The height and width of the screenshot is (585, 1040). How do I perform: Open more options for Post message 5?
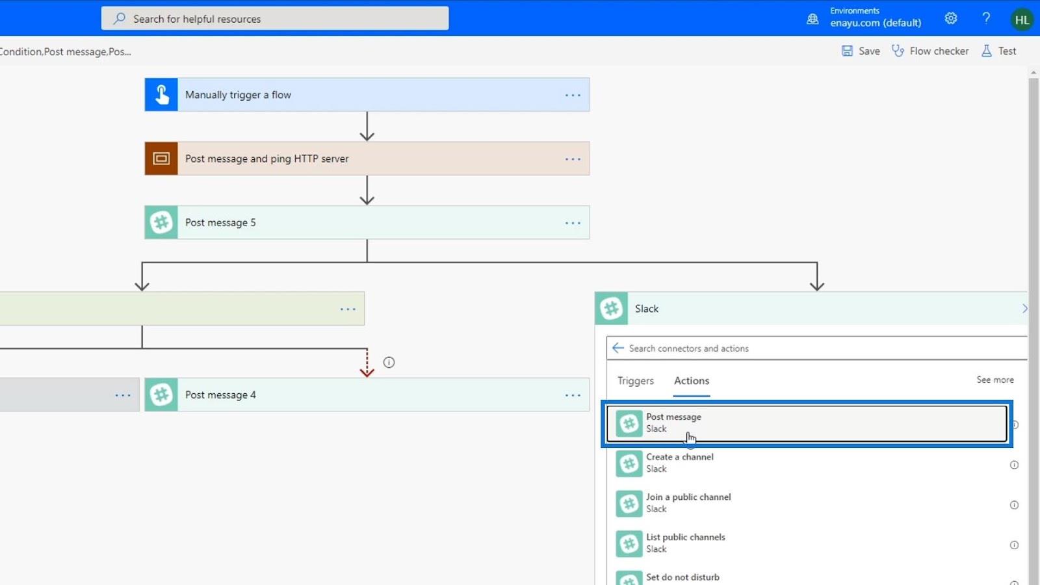(573, 223)
